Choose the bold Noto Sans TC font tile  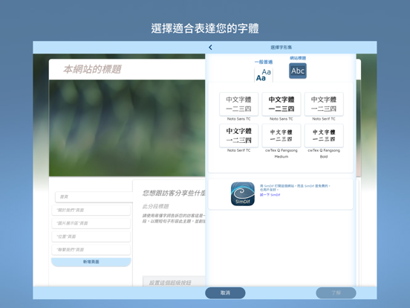[282, 104]
